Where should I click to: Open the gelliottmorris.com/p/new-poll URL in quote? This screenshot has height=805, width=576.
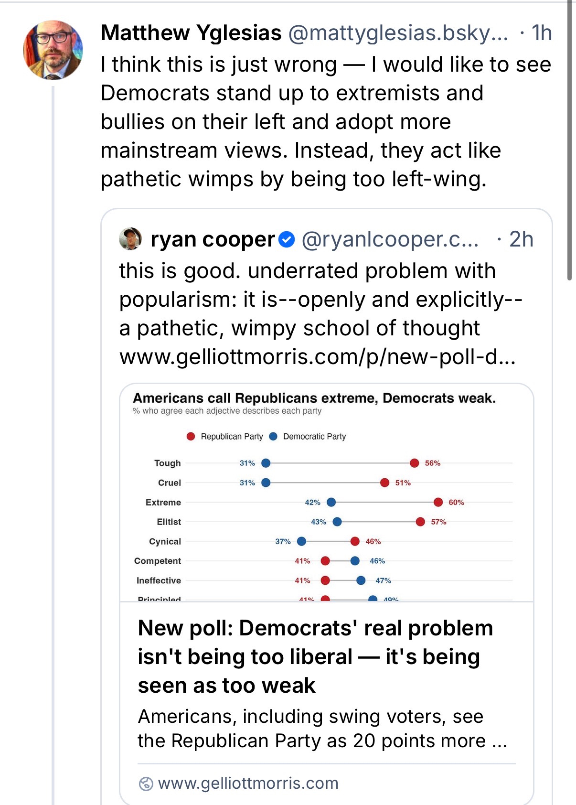(x=317, y=357)
